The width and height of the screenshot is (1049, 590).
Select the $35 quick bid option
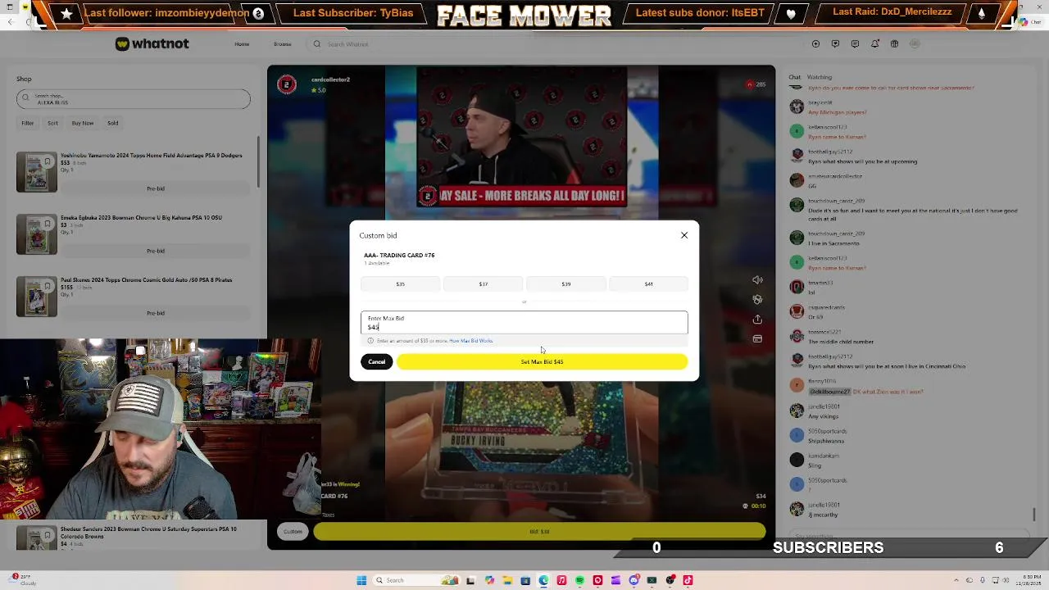coord(401,284)
